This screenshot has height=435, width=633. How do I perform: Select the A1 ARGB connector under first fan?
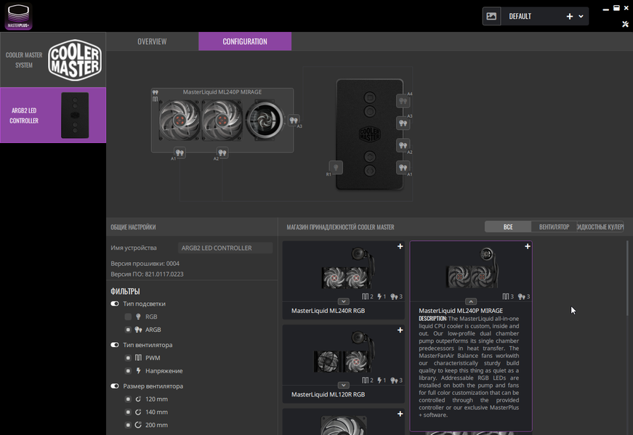click(x=180, y=153)
